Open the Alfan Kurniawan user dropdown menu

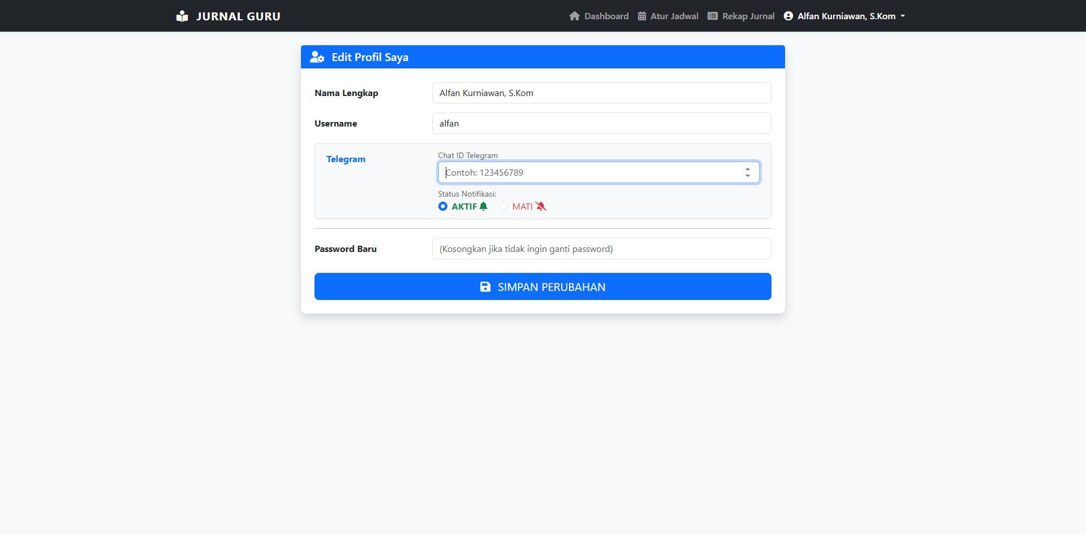[846, 16]
